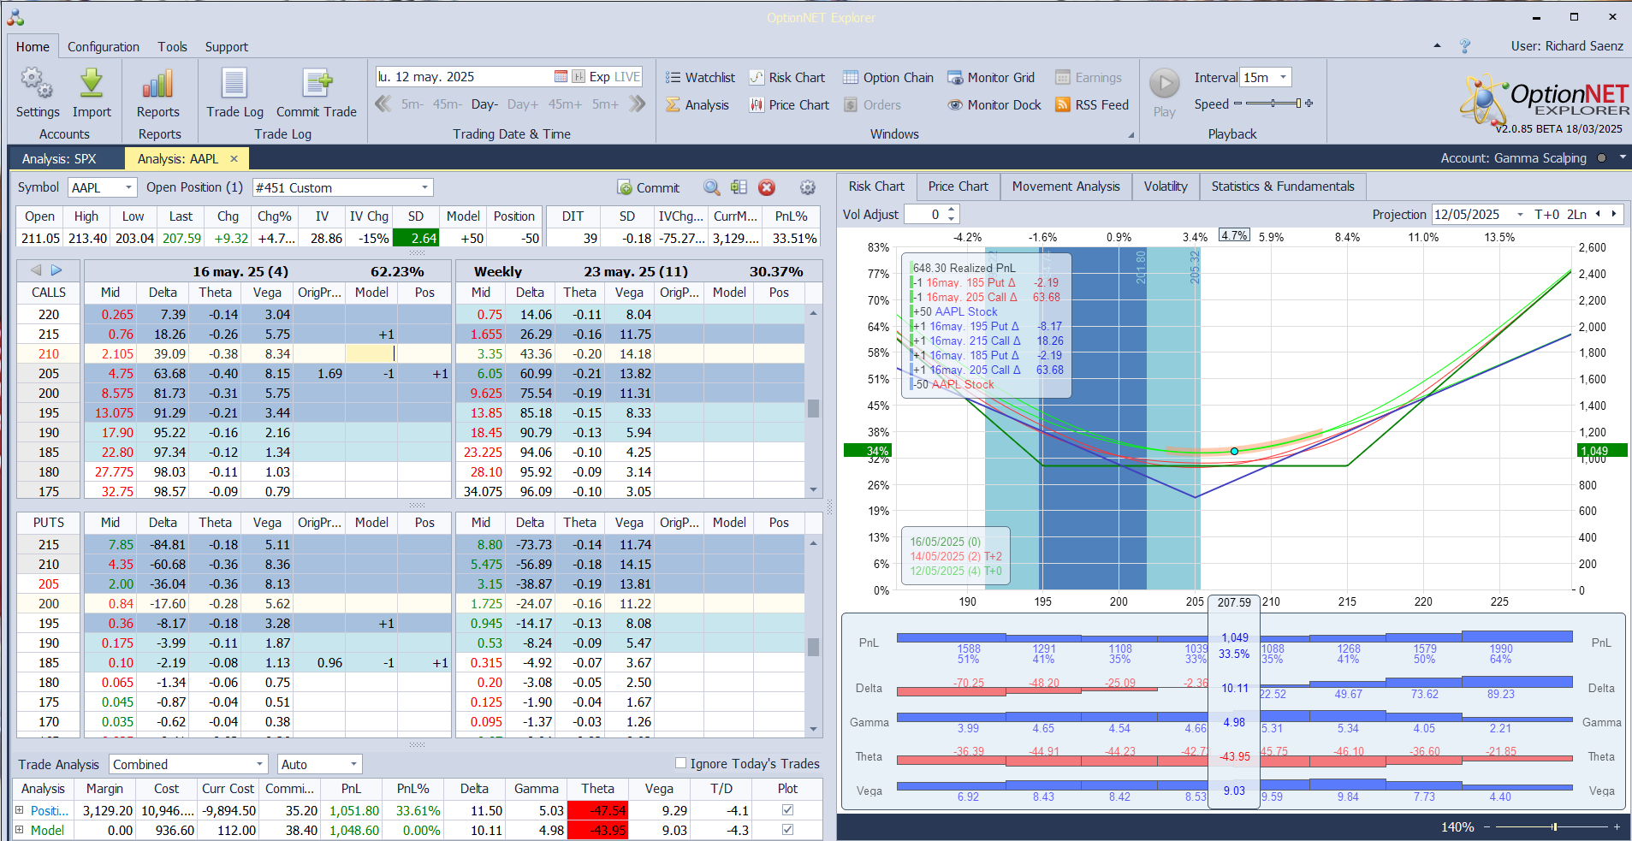The height and width of the screenshot is (841, 1632).
Task: Switch to the Configuration ribbon tab
Action: pyautogui.click(x=104, y=46)
